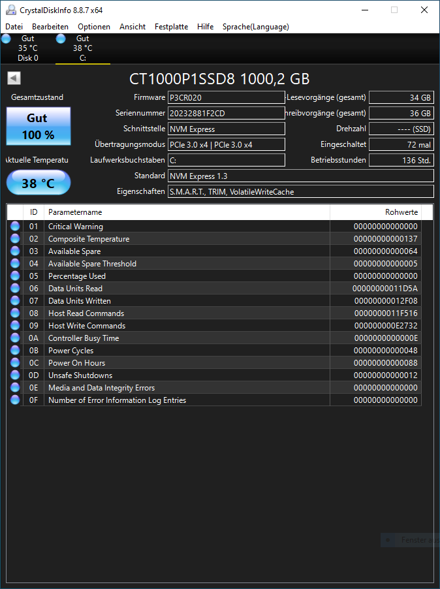Click the Eingeschaltet value 72 mal

pos(401,144)
